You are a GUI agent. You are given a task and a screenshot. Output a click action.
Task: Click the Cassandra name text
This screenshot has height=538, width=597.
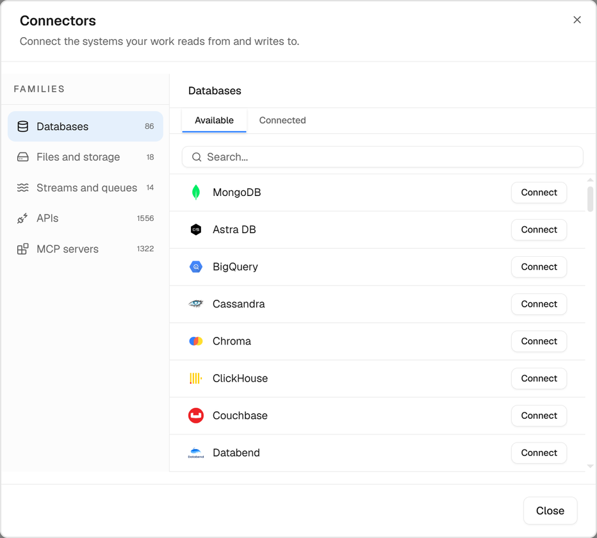(x=239, y=304)
